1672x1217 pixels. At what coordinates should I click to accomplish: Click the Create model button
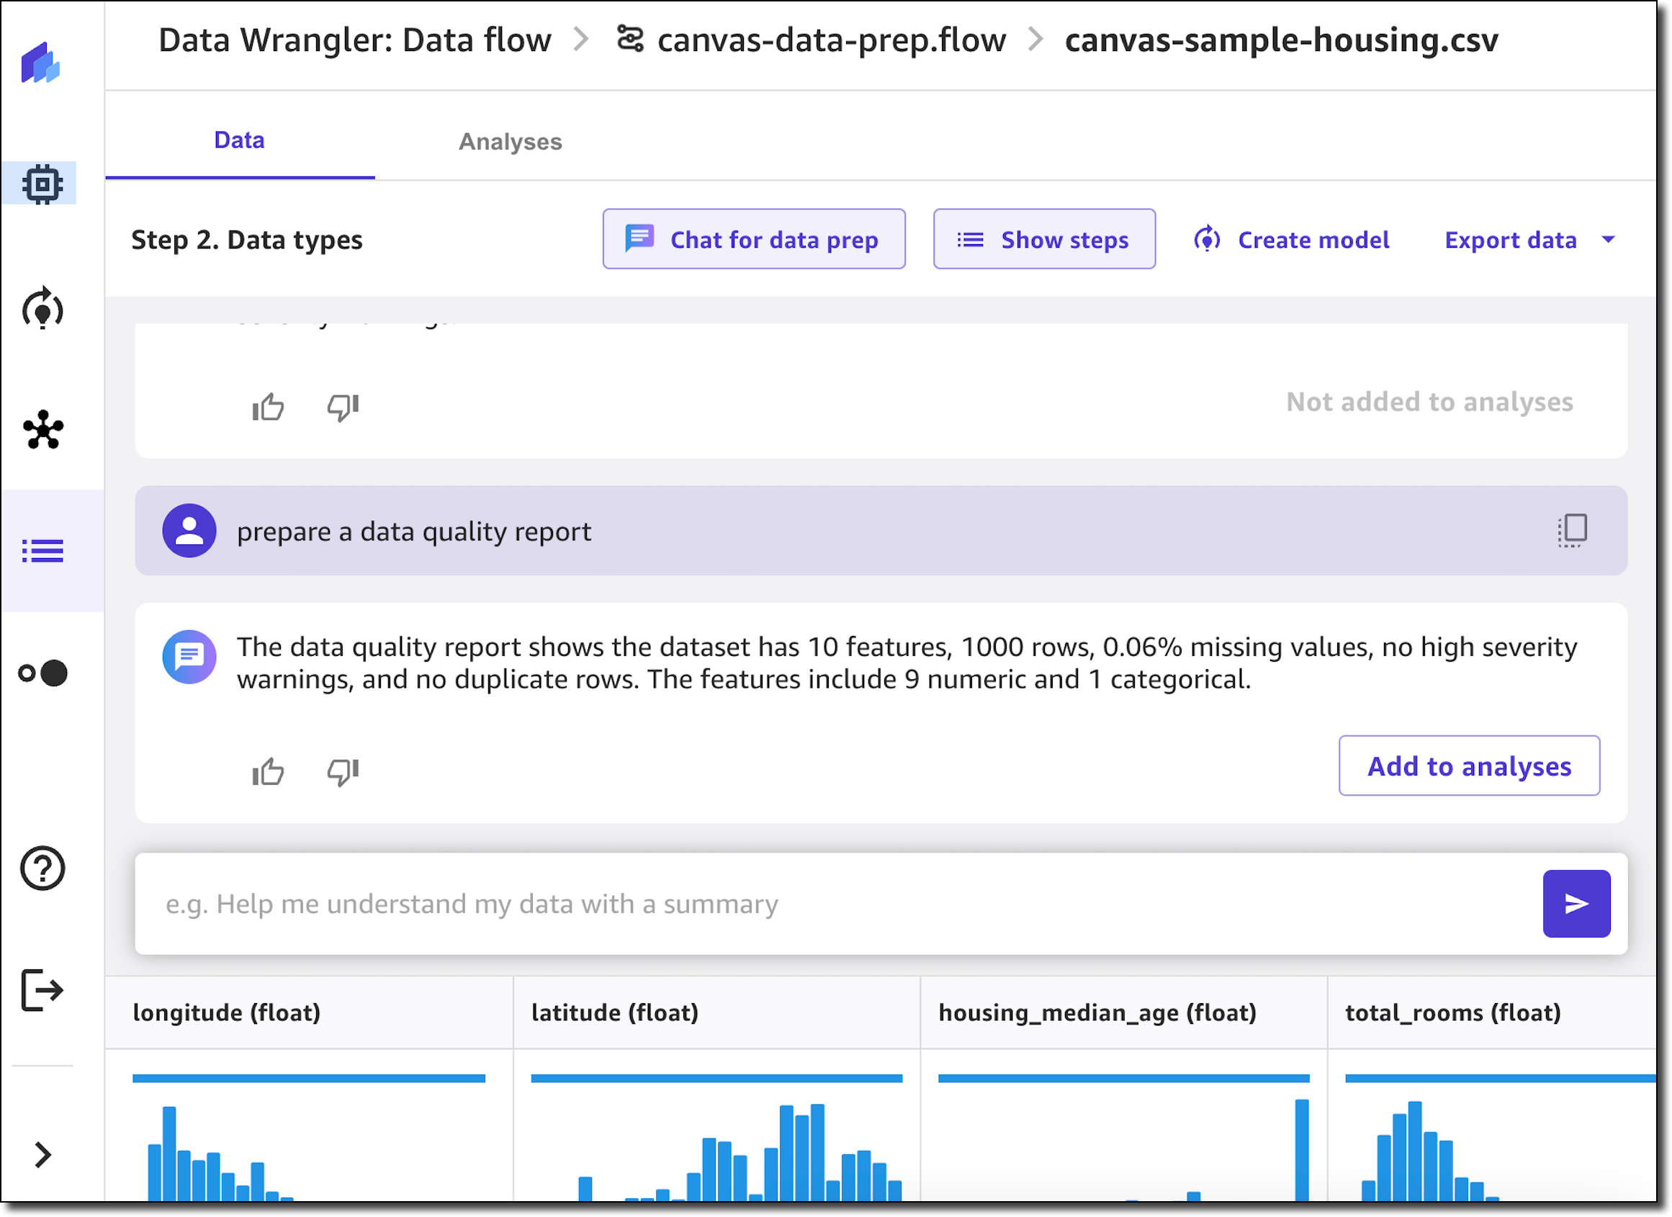coord(1292,240)
